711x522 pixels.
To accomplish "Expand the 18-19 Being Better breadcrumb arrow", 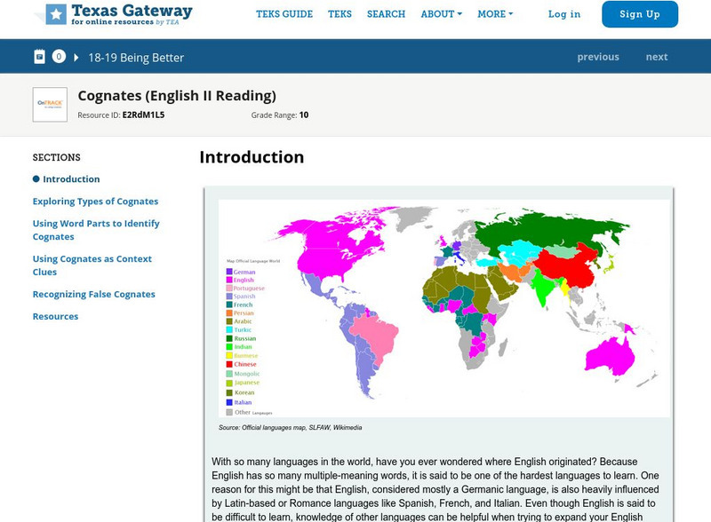I will (76, 56).
